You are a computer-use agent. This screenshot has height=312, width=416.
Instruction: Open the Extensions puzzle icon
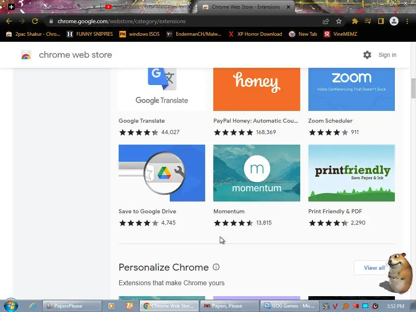click(355, 21)
